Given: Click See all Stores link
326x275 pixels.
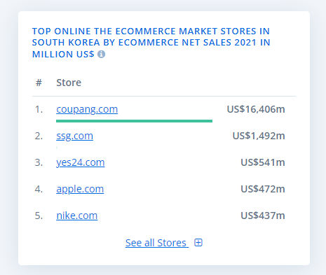Looking at the screenshot, I should pyautogui.click(x=157, y=243).
